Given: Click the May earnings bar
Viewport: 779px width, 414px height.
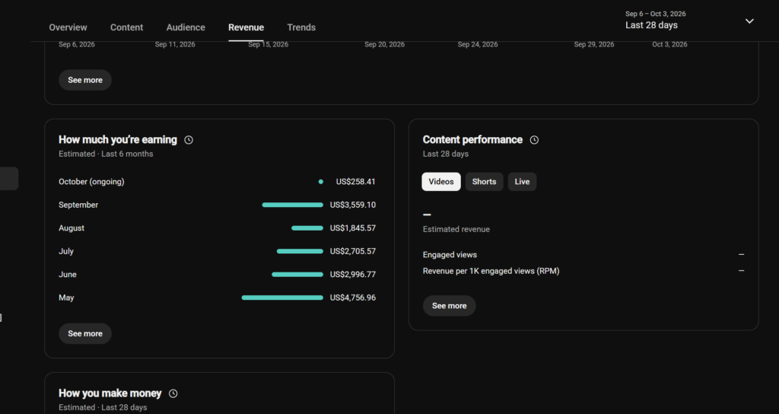Looking at the screenshot, I should pos(282,298).
